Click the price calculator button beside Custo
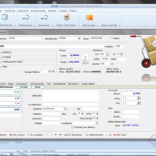 point(85,58)
